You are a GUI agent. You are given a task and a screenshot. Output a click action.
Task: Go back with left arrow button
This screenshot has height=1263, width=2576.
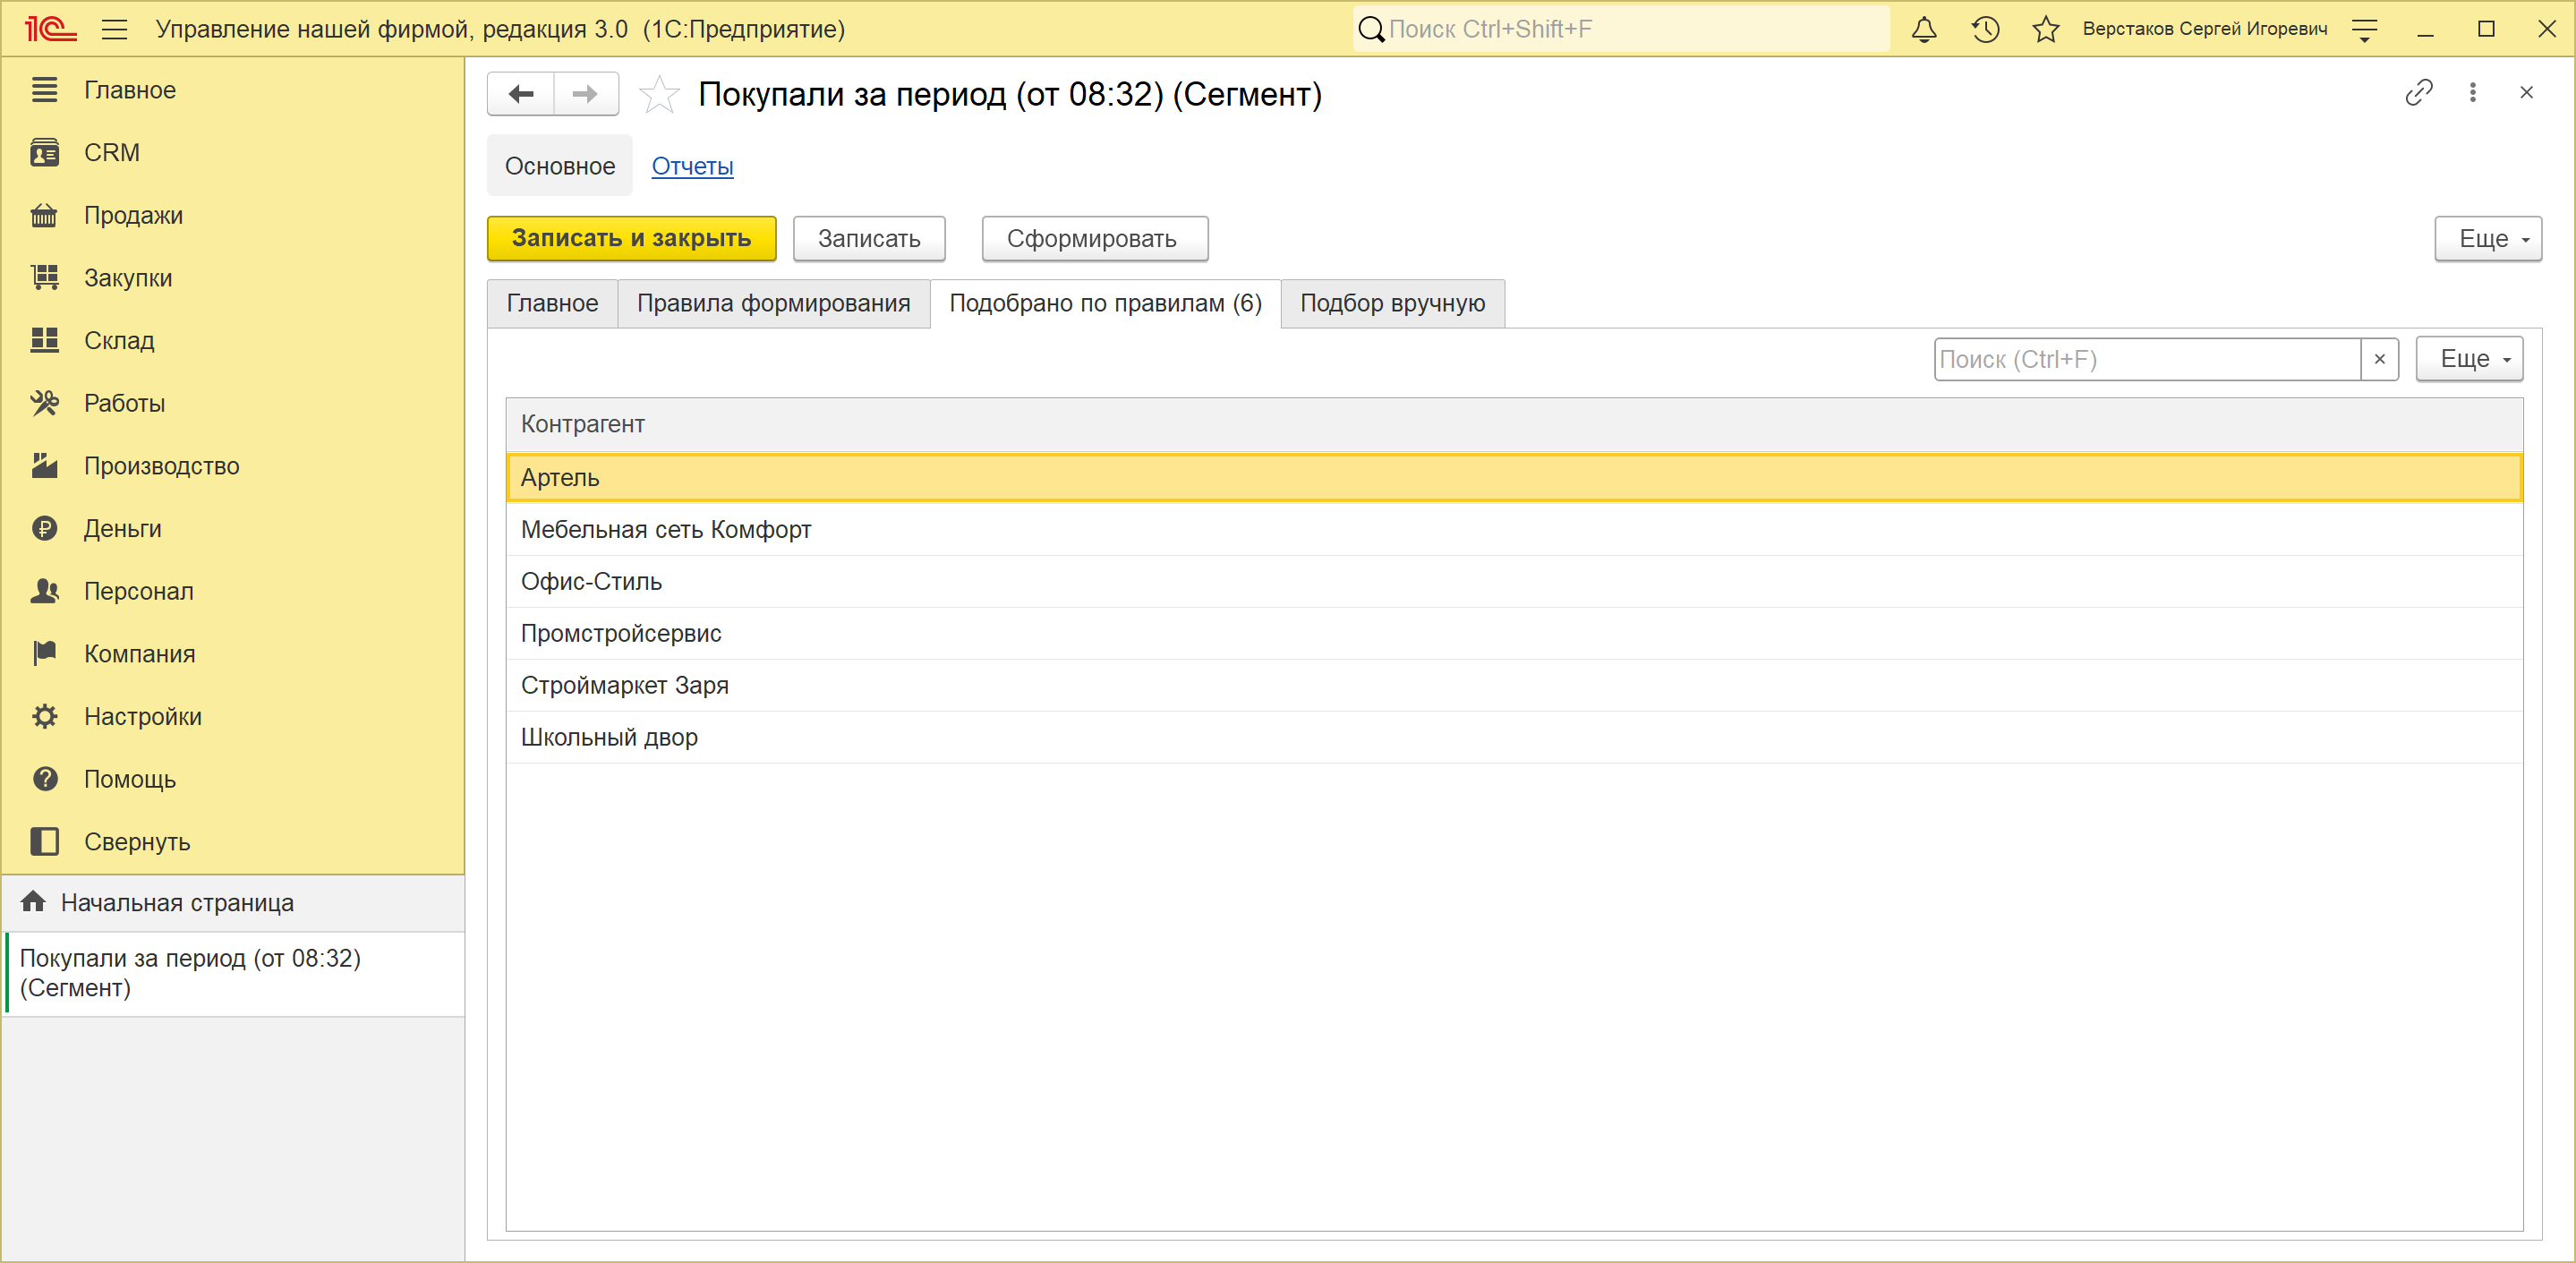[521, 94]
